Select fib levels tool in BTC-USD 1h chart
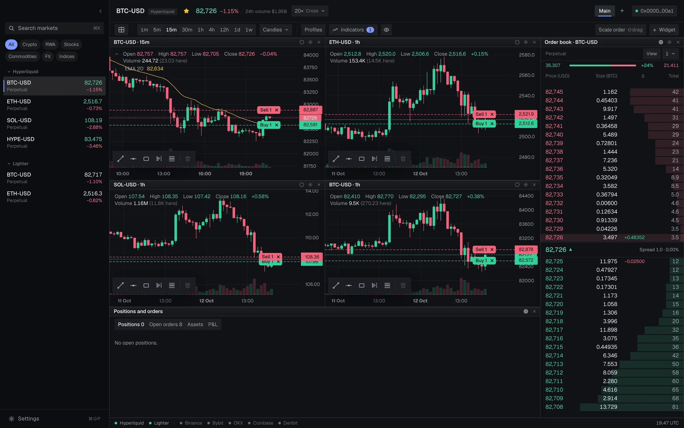Viewport: 684px width, 428px height. pyautogui.click(x=387, y=285)
